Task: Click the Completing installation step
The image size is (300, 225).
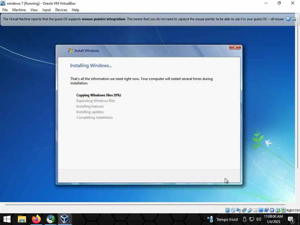Action: click(x=95, y=117)
